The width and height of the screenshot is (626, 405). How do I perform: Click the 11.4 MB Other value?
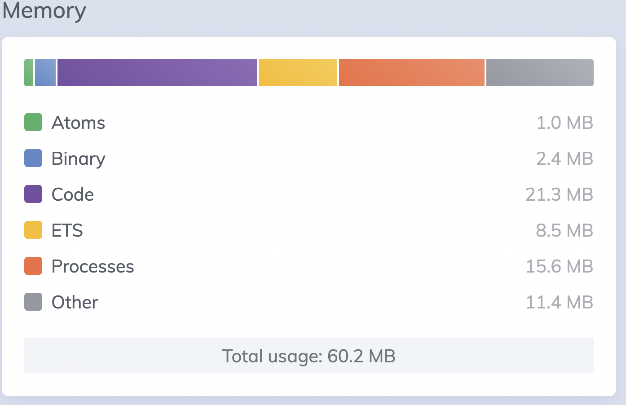point(560,302)
